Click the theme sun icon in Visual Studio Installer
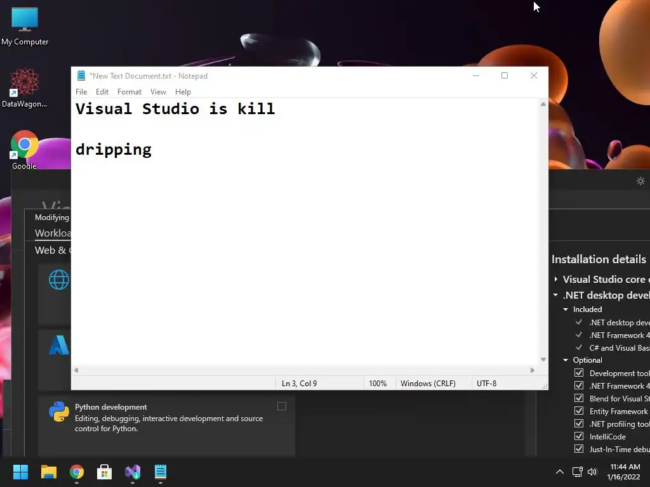 click(640, 181)
